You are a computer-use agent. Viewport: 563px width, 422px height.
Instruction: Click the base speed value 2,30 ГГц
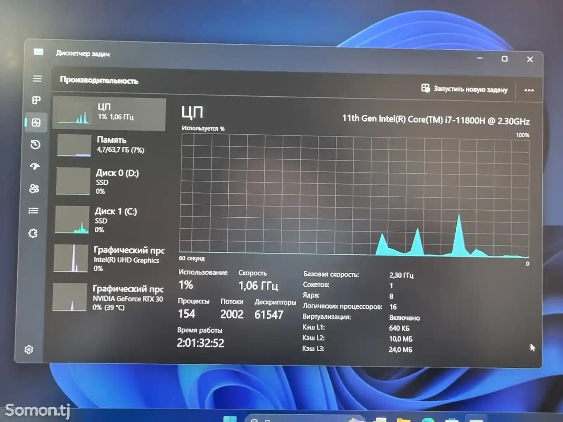click(x=401, y=275)
